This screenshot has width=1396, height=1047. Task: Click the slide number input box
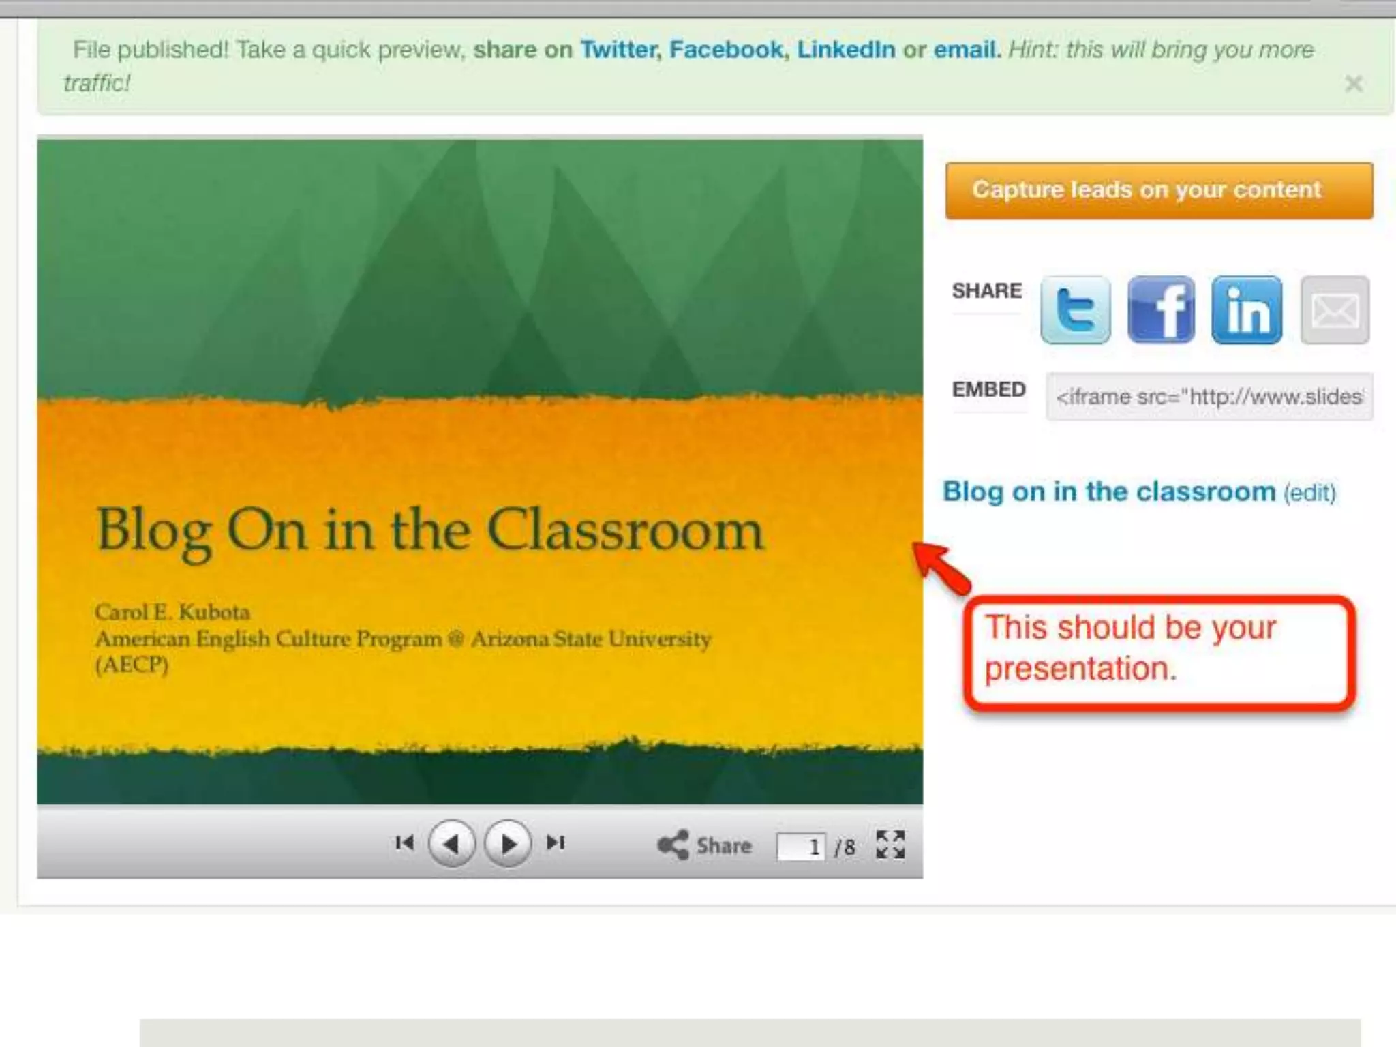click(801, 847)
